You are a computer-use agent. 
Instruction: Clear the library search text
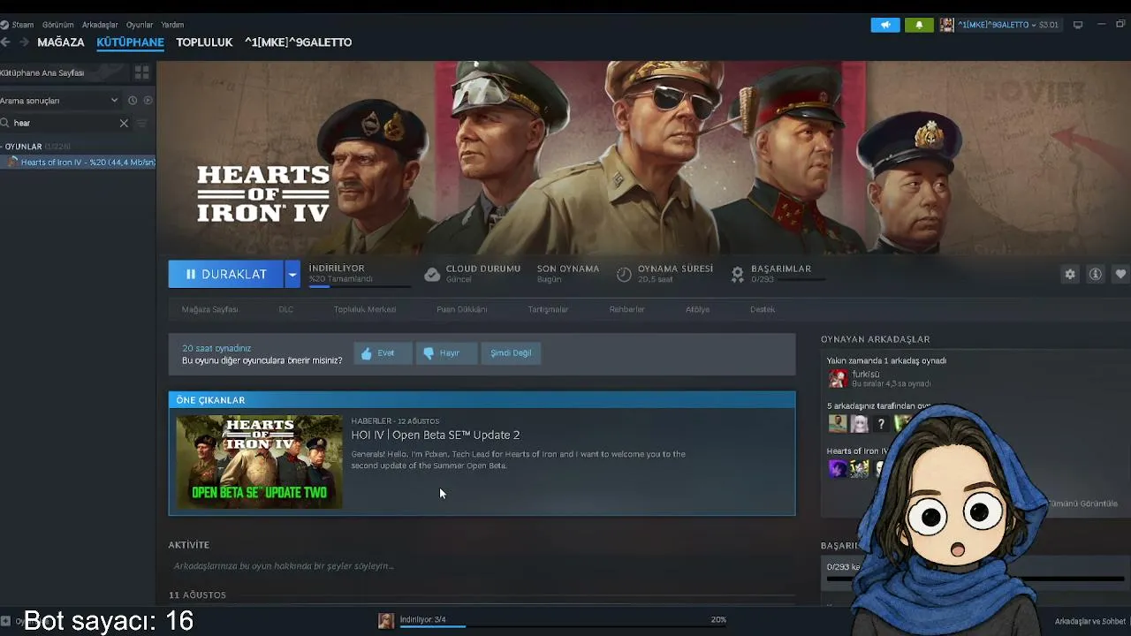(x=124, y=124)
